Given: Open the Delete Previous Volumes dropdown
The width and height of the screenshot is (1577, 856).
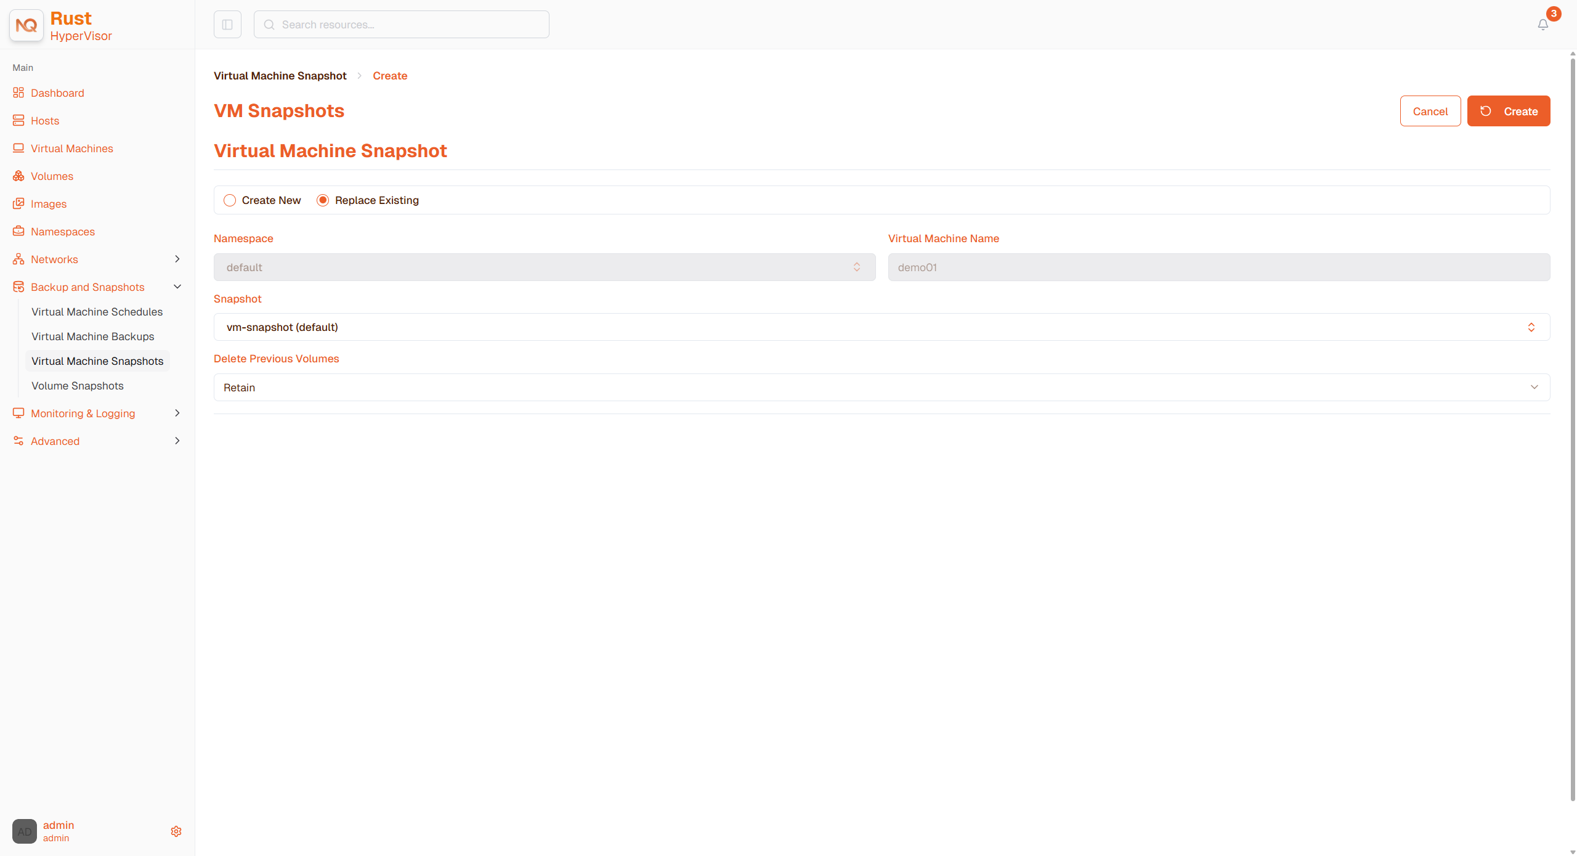Looking at the screenshot, I should point(882,387).
